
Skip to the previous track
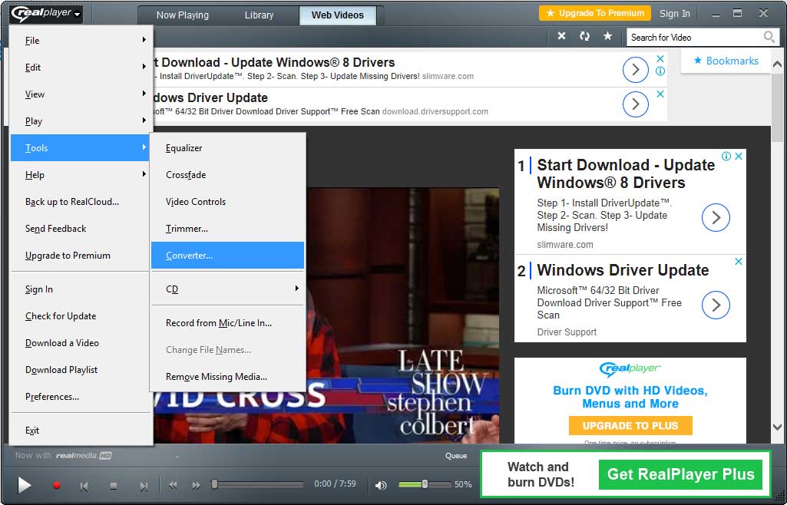coord(84,486)
